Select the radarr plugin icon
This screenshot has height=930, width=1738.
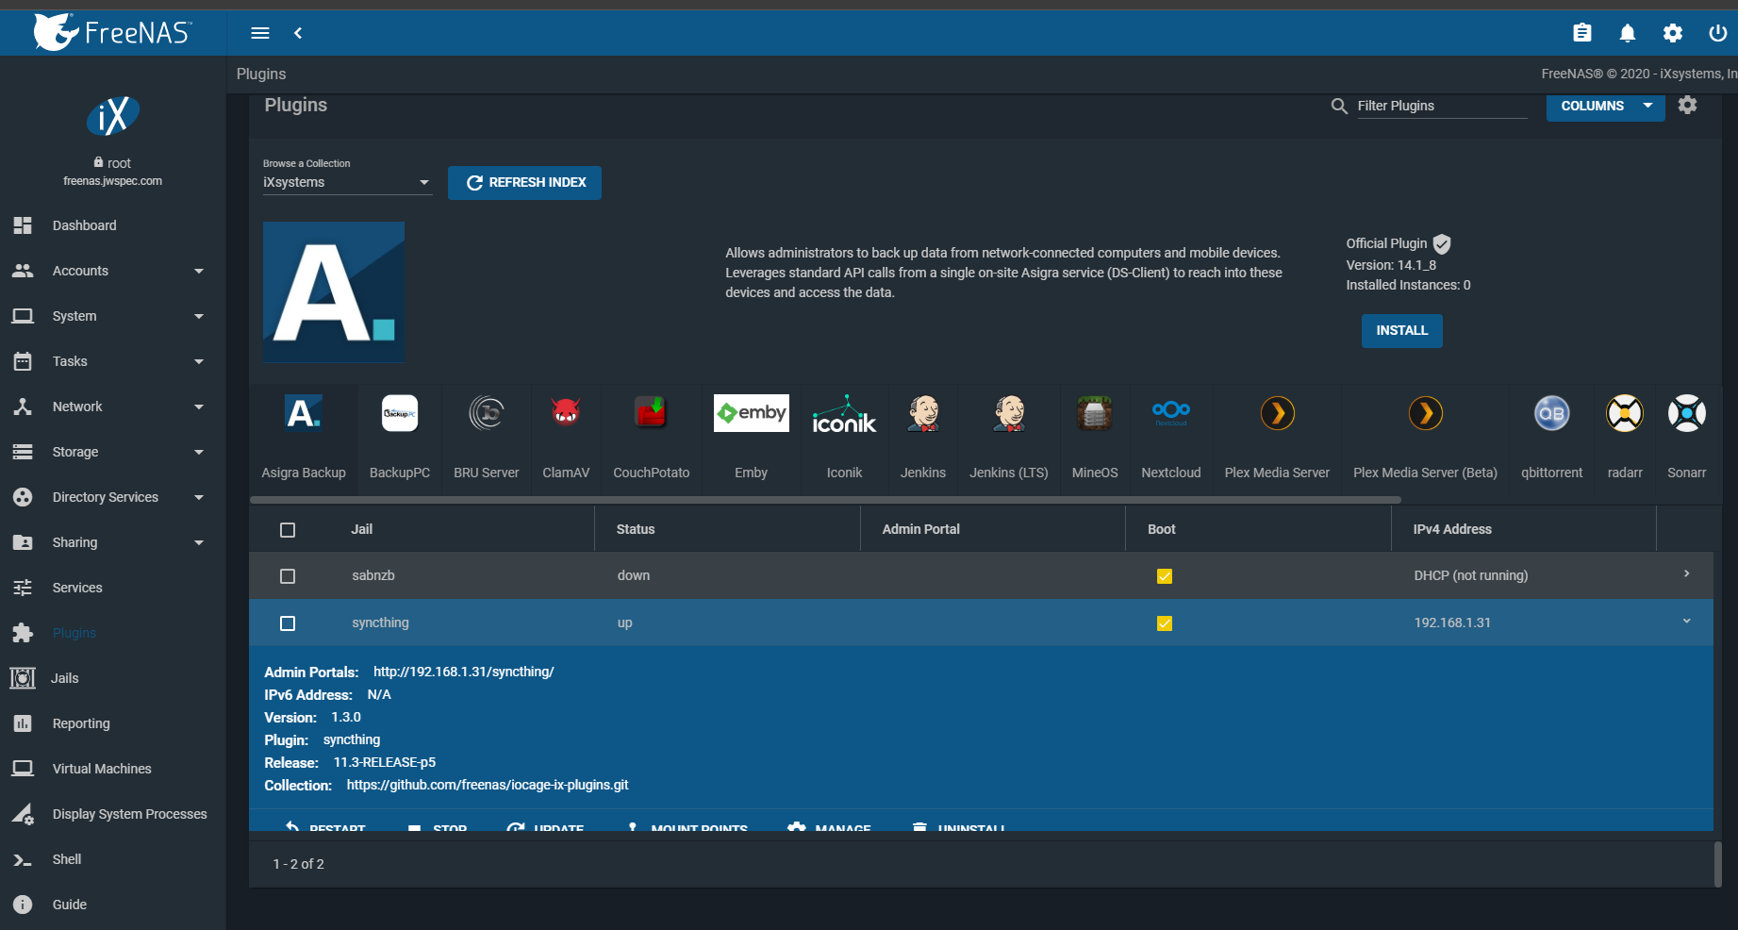coord(1625,413)
